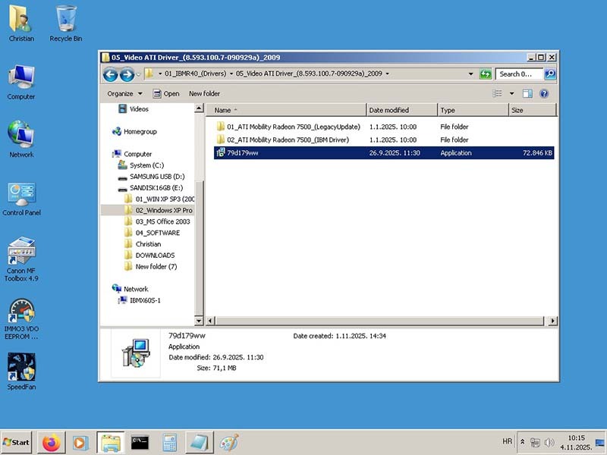The height and width of the screenshot is (455, 607).
Task: Sort files by Date modified column
Action: coord(389,111)
